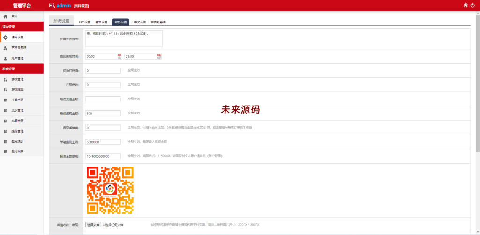
Task: Switch to the SEO设置 tab
Action: pyautogui.click(x=85, y=22)
